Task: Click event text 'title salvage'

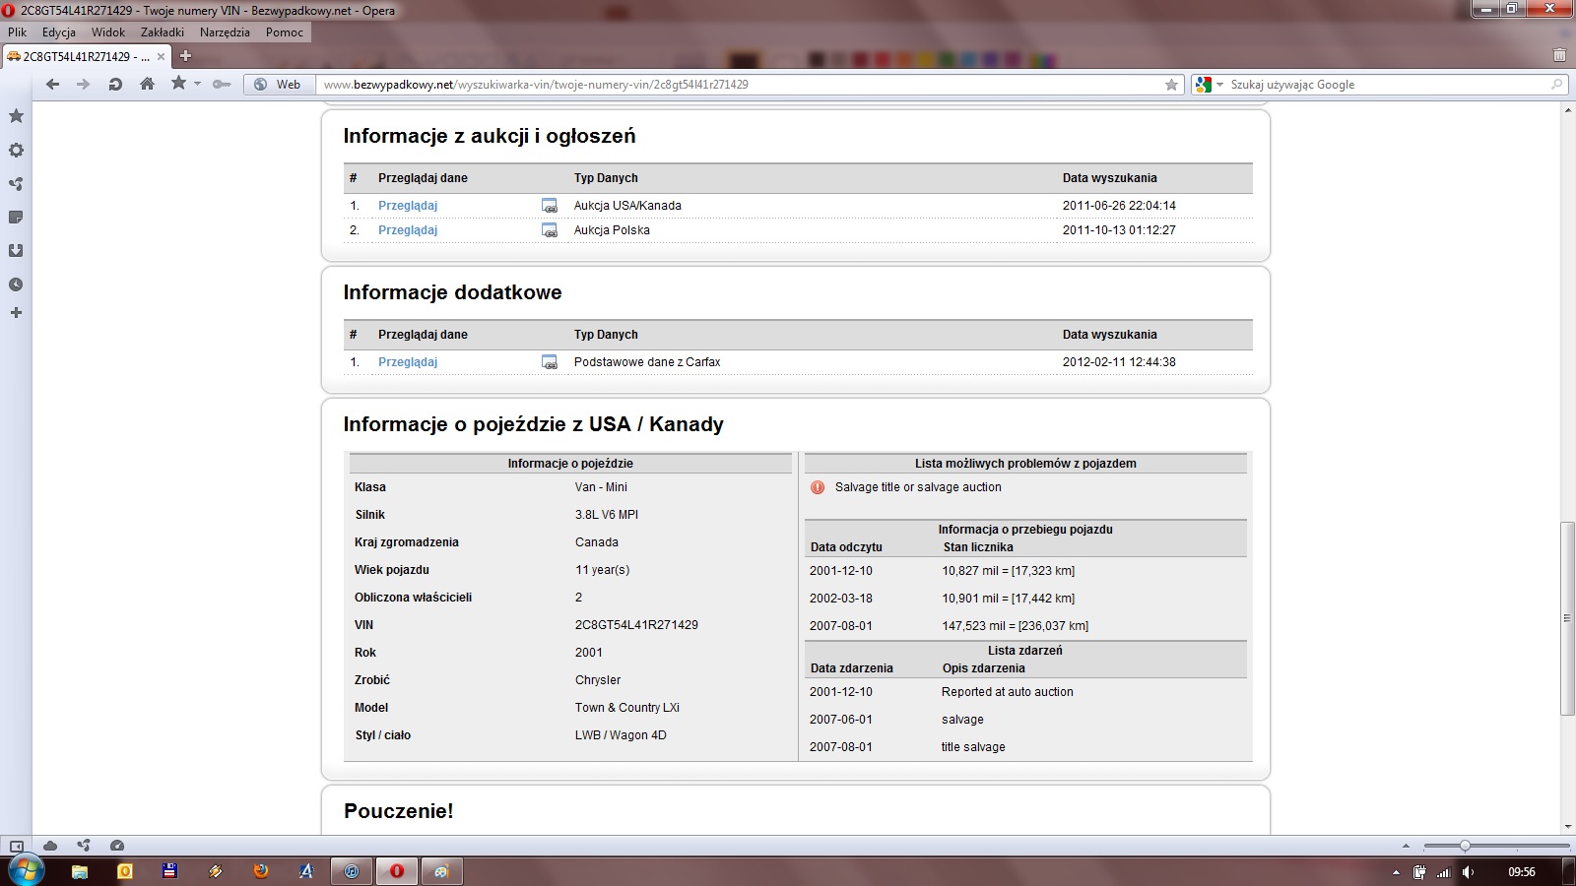Action: pos(973,747)
